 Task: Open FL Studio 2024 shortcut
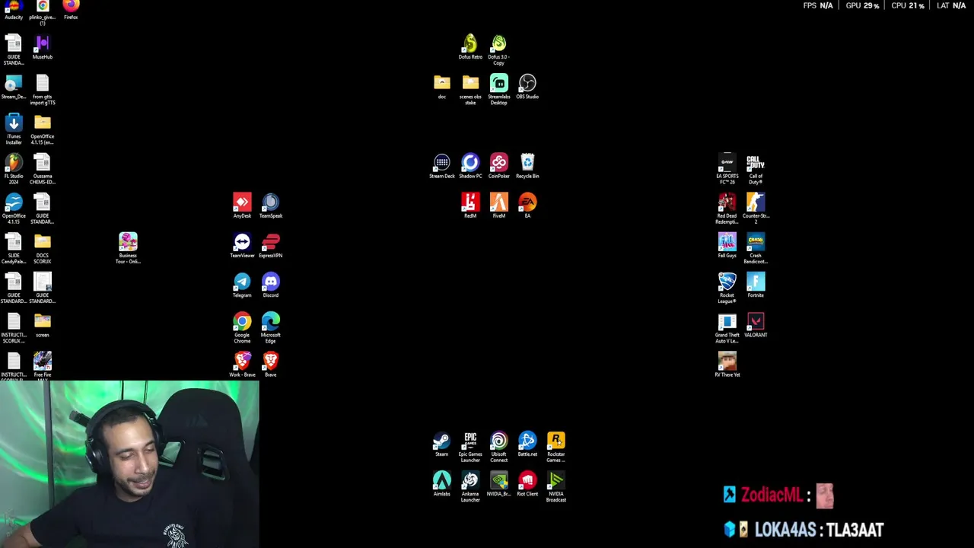coord(14,168)
